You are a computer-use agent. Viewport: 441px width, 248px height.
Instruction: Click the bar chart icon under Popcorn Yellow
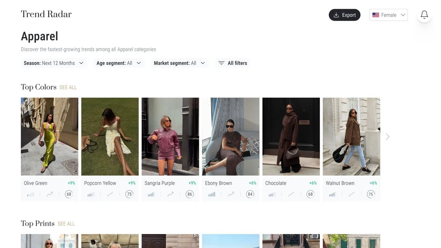point(91,194)
